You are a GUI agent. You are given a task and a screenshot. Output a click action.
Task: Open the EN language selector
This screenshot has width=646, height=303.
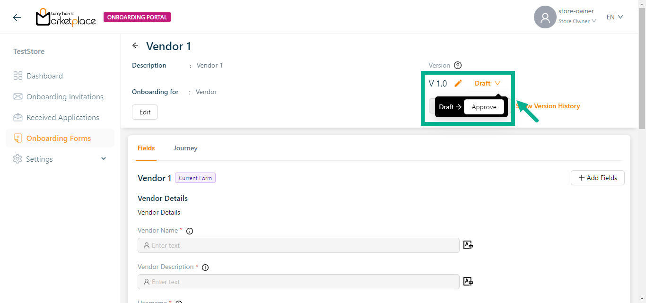615,17
